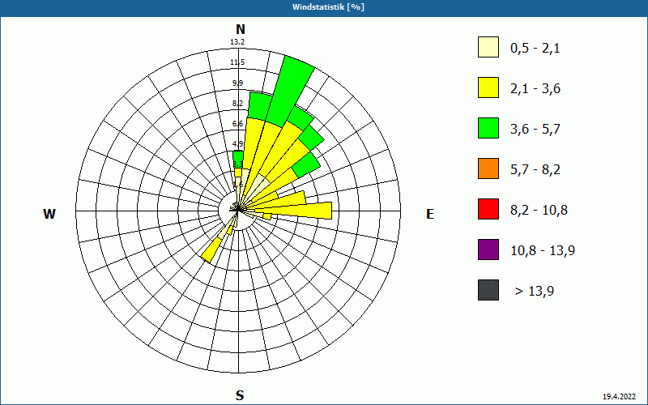Image resolution: width=648 pixels, height=405 pixels.
Task: Click the 'Windstatistik [%]' title
Action: pyautogui.click(x=328, y=7)
